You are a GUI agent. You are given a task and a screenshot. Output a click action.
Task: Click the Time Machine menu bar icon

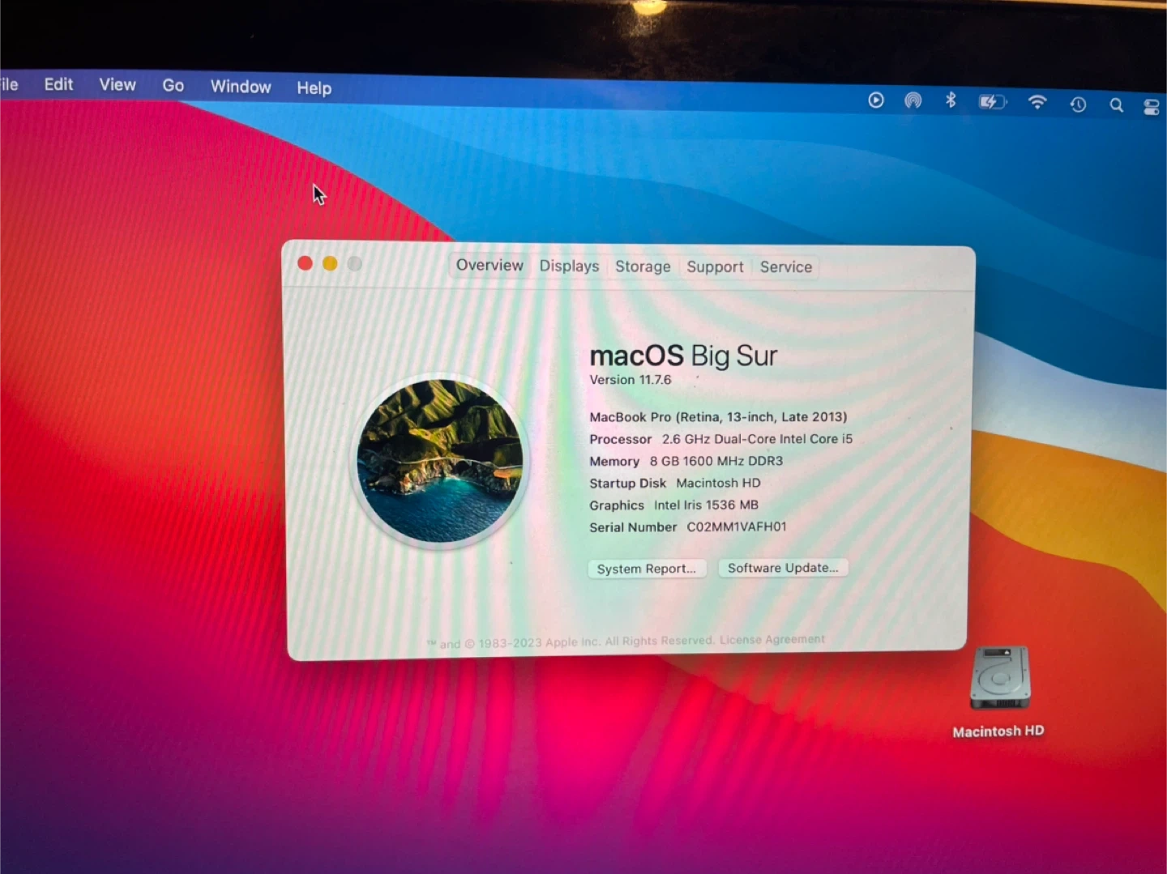pos(1078,104)
